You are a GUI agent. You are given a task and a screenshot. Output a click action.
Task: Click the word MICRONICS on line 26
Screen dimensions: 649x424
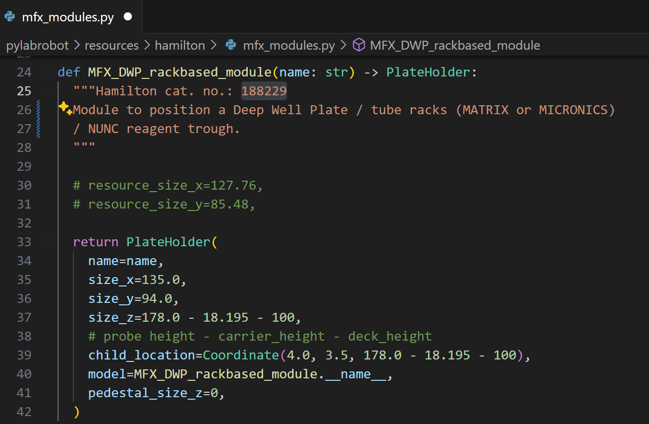[573, 110]
